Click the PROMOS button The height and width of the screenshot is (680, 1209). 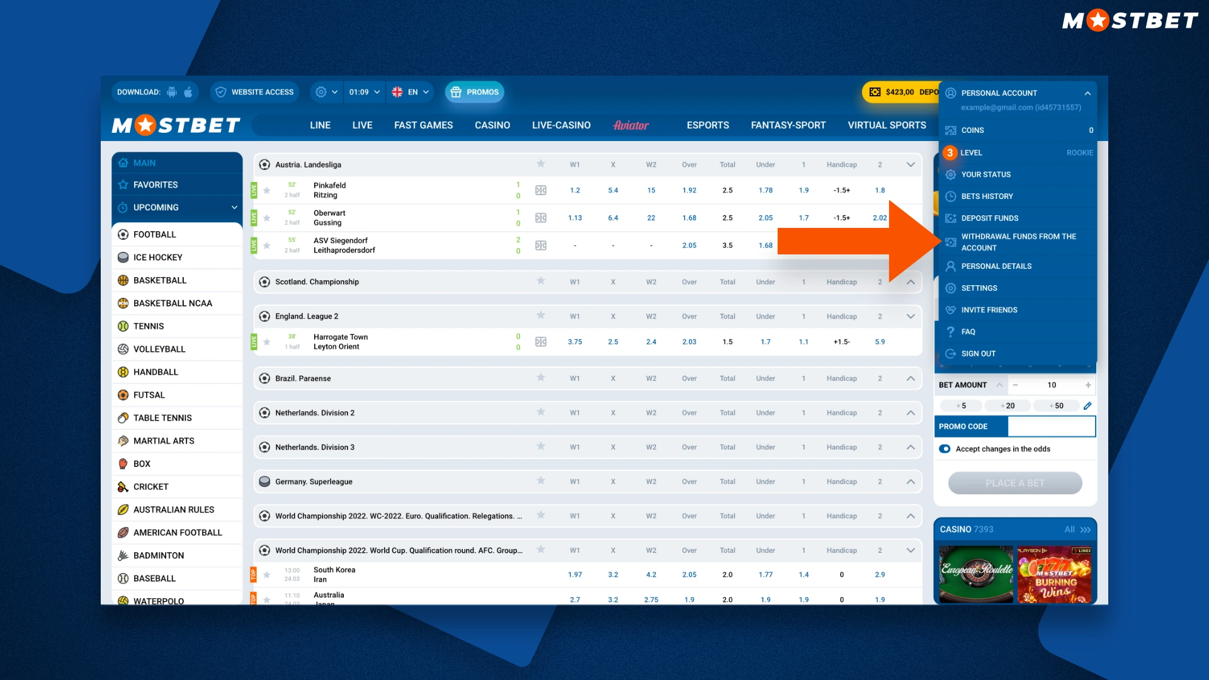point(475,92)
